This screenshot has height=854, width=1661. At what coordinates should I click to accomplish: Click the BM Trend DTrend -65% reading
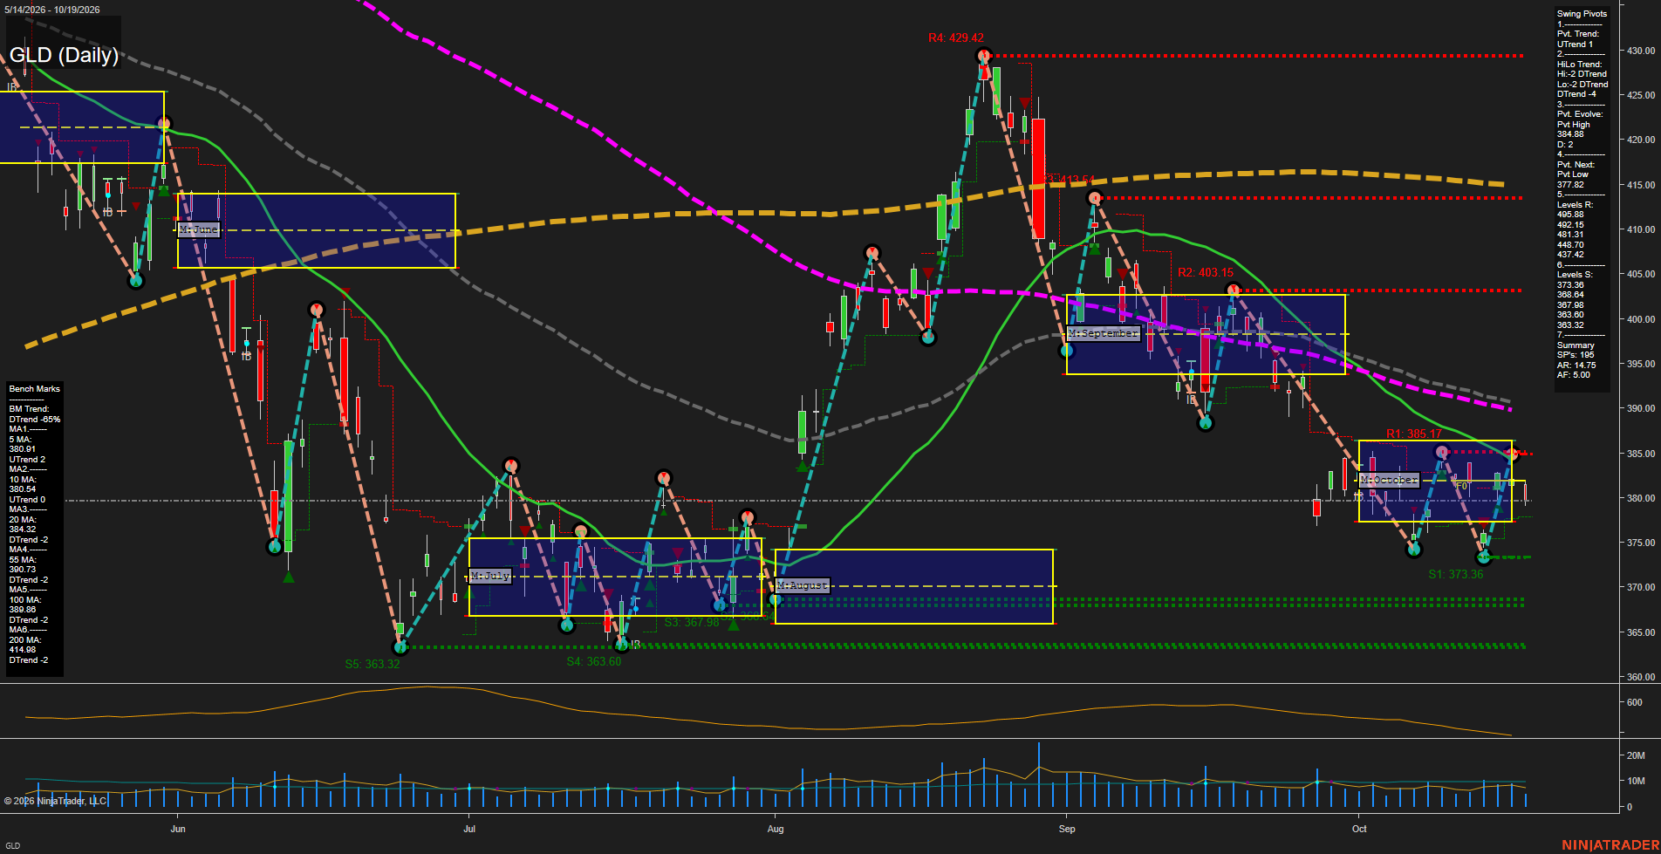(x=35, y=414)
